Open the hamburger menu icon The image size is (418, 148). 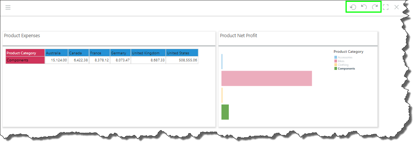click(8, 7)
